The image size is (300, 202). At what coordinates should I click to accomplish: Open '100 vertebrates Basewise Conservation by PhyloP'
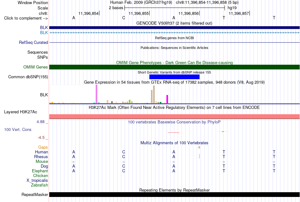174,122
